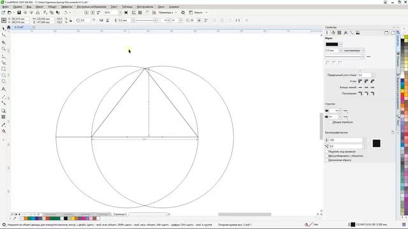Click the Print icon in toolbar

coord(38,13)
